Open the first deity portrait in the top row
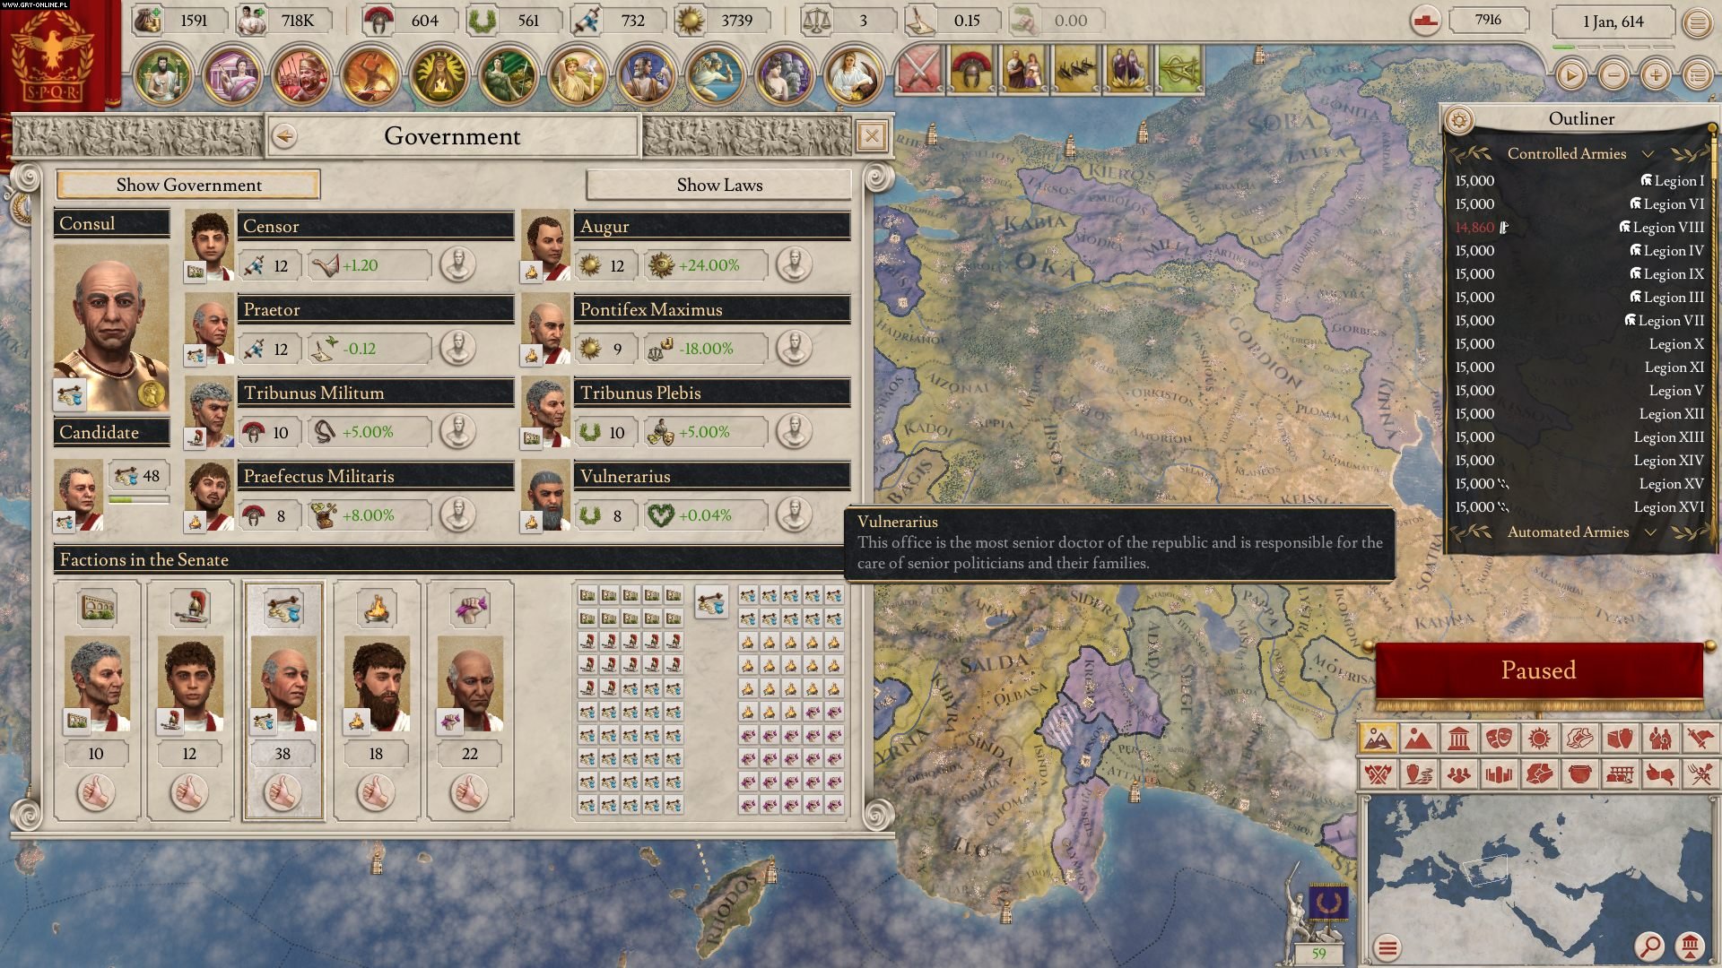Viewport: 1722px width, 968px height. click(162, 74)
